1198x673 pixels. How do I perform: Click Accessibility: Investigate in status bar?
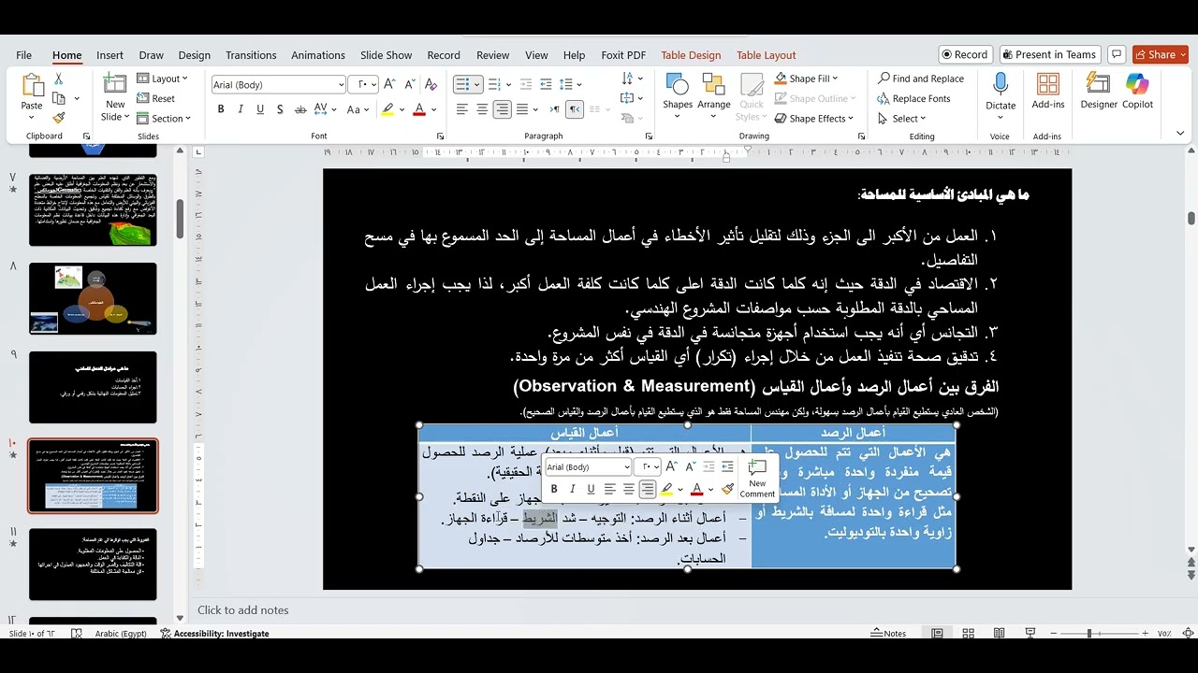pyautogui.click(x=214, y=633)
